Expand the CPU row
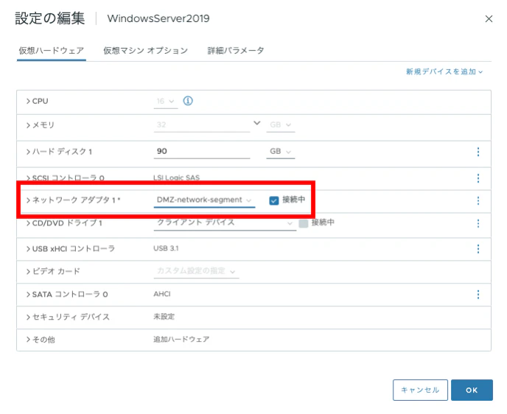 (28, 101)
